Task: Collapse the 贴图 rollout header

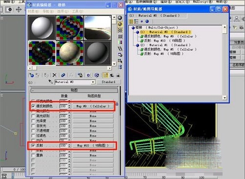Action: pyautogui.click(x=74, y=90)
